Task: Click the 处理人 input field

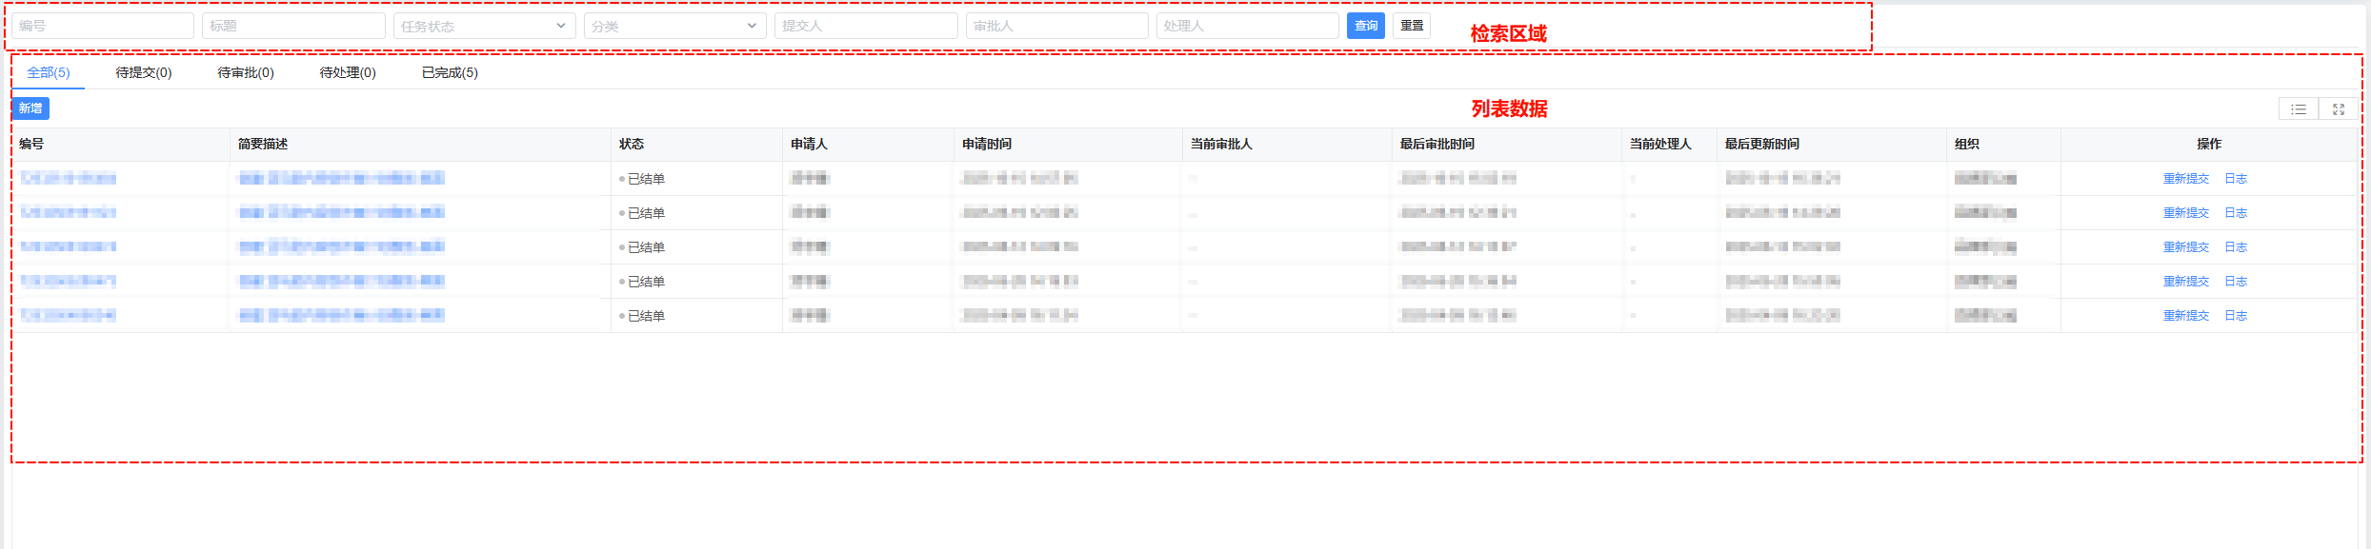Action: (1246, 26)
